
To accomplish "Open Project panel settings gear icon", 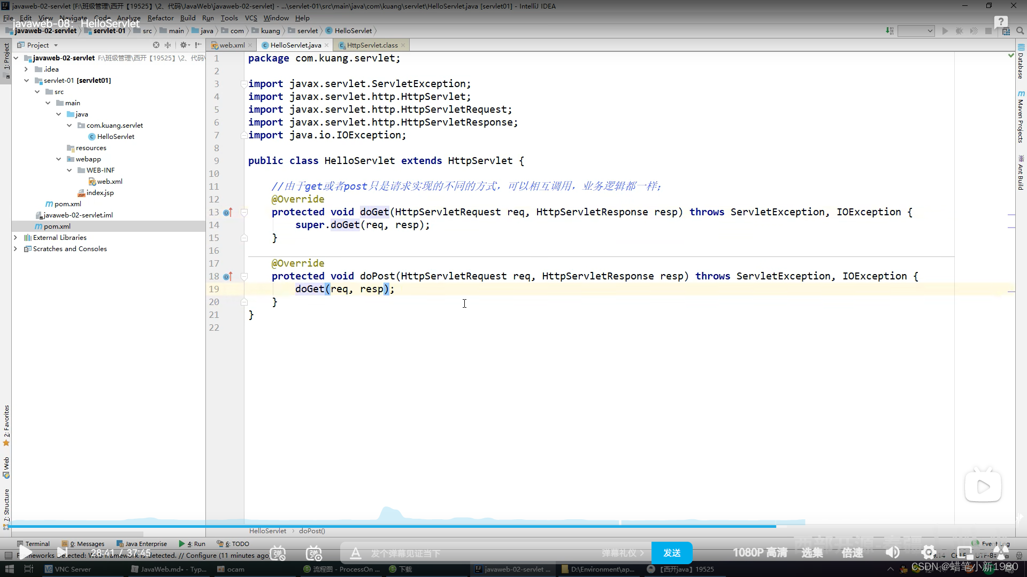I will [x=183, y=45].
